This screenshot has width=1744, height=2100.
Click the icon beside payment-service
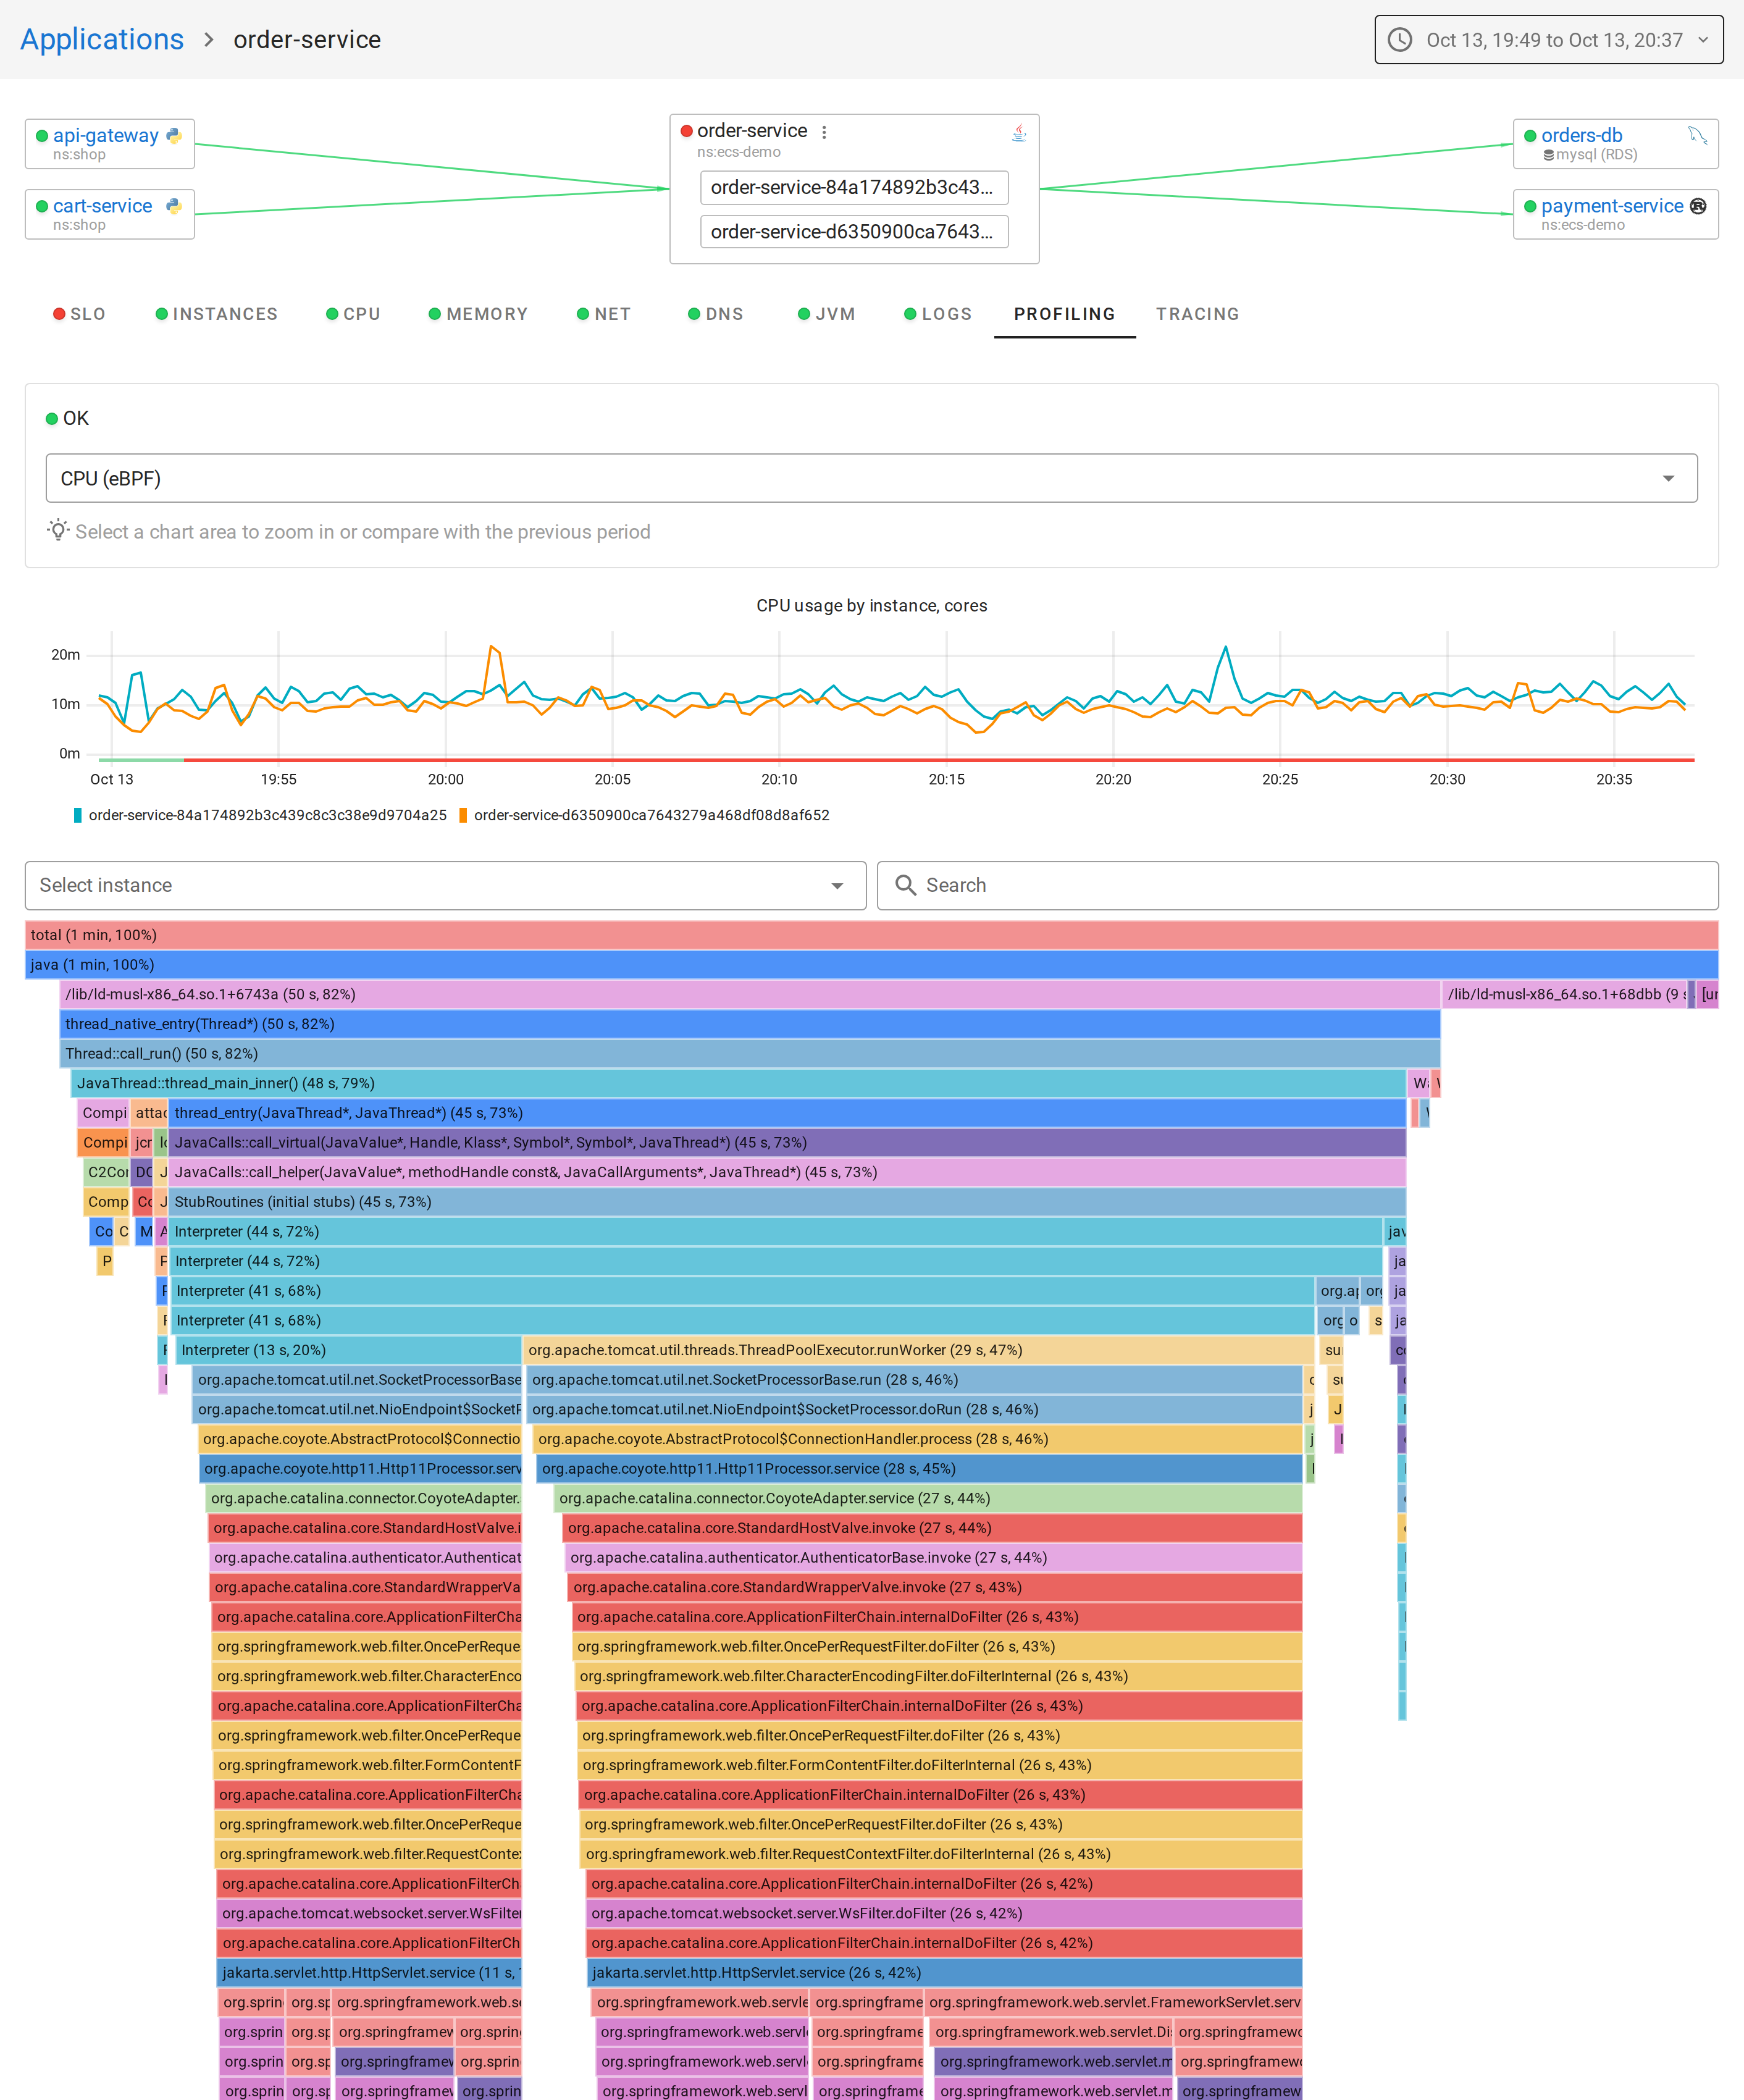[x=1698, y=206]
